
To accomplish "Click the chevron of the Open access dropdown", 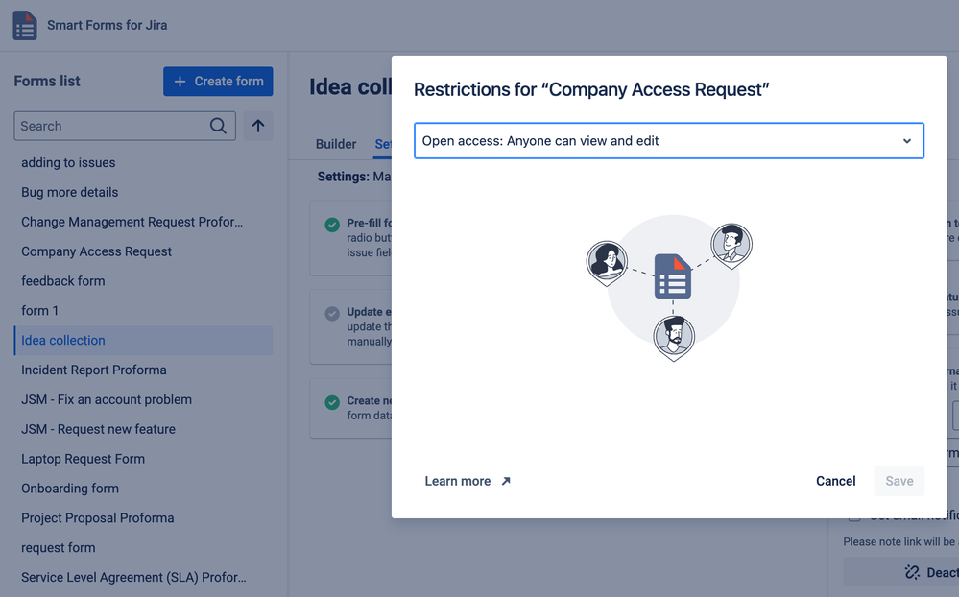I will tap(907, 141).
